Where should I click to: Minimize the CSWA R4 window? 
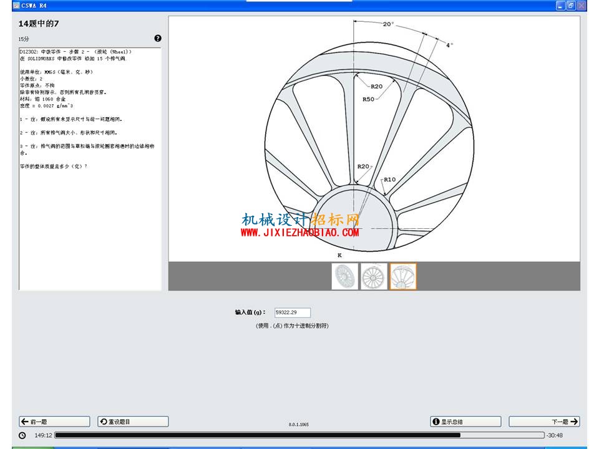[560, 6]
